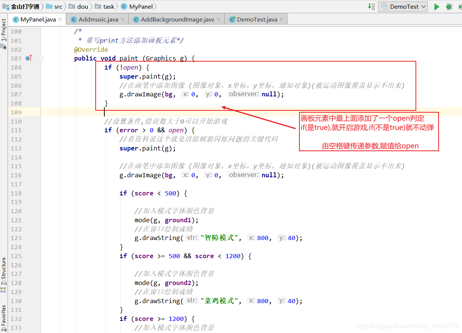
Task: Click the 金山打字通 project breadcrumb
Action: pyautogui.click(x=25, y=6)
